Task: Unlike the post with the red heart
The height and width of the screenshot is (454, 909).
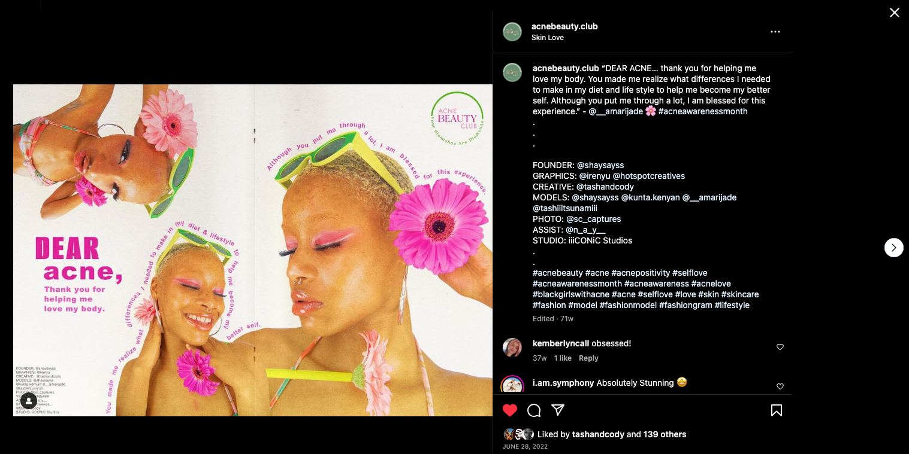Action: (x=510, y=410)
